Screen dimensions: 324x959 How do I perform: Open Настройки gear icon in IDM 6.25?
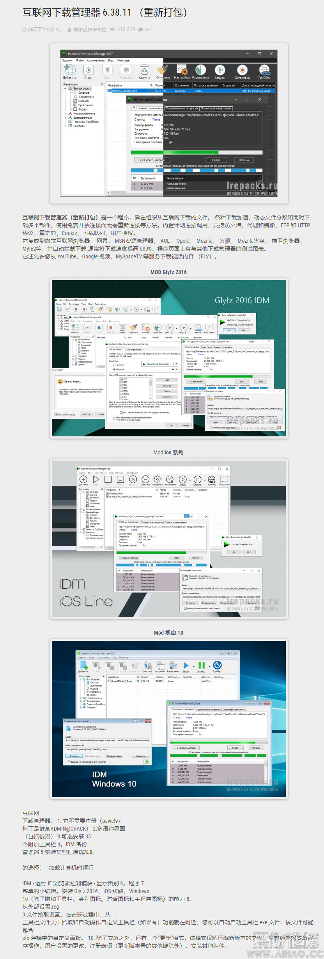tap(158, 479)
